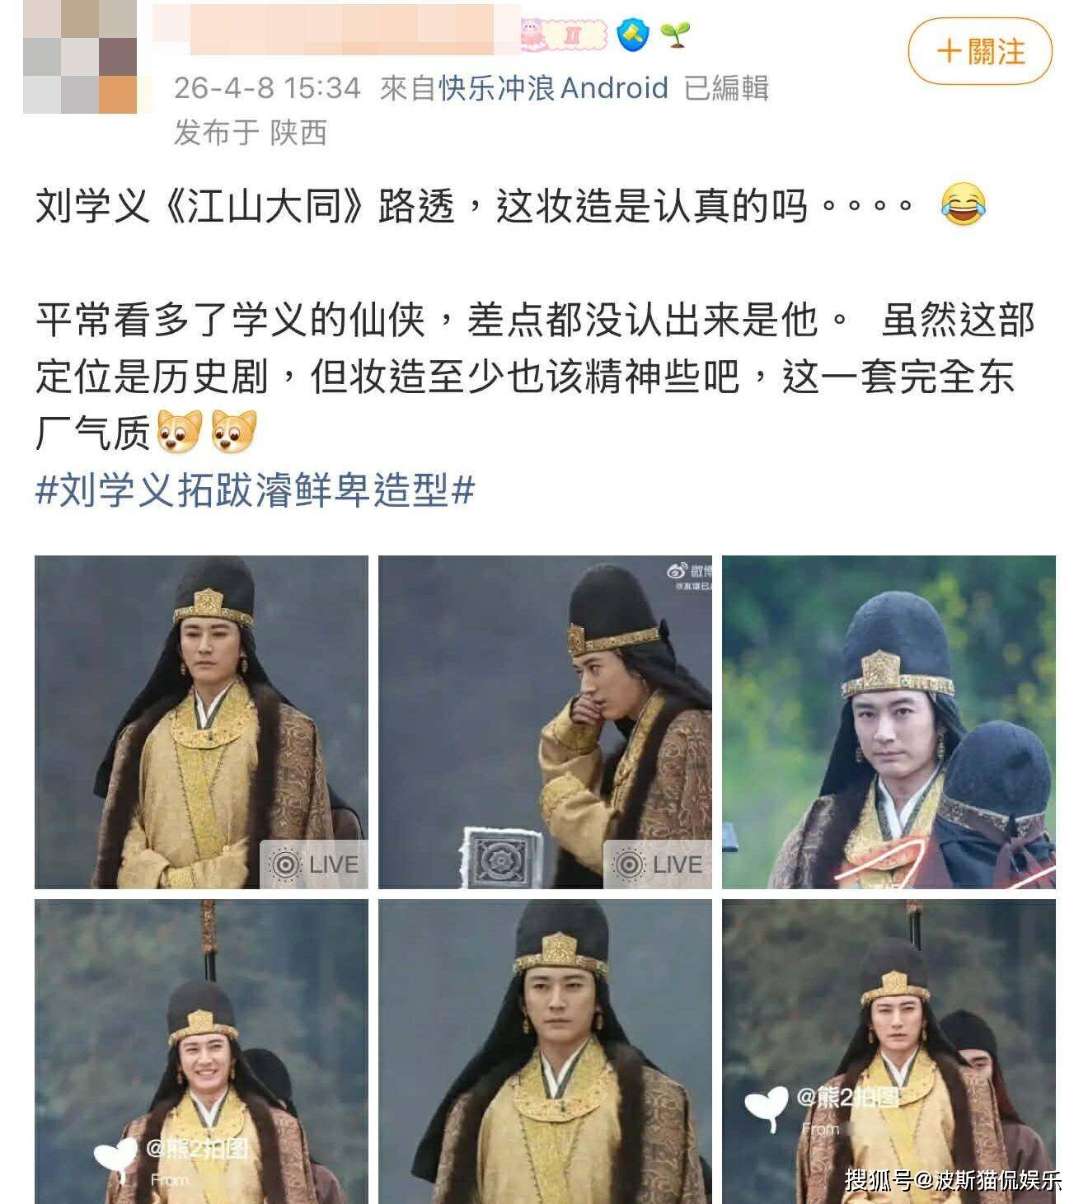The width and height of the screenshot is (1088, 1204).
Task: Click LIVE badge on the first photo
Action: pyautogui.click(x=314, y=864)
